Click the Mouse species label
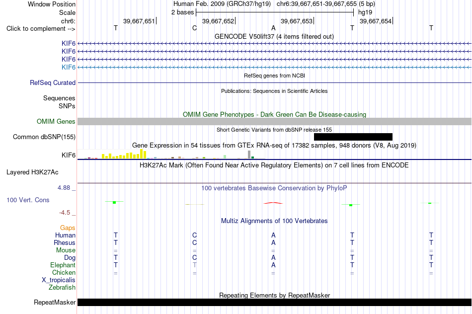 66,250
